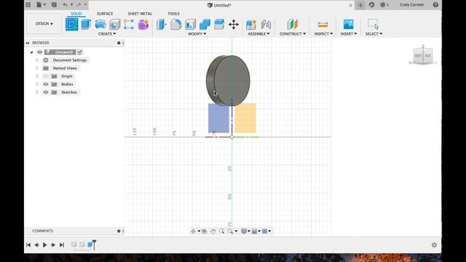Click the Insert image icon

click(x=349, y=24)
